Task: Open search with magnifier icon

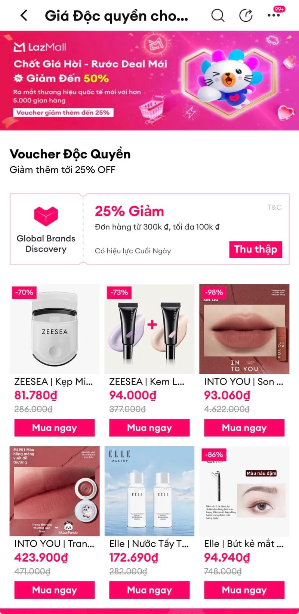Action: (218, 16)
